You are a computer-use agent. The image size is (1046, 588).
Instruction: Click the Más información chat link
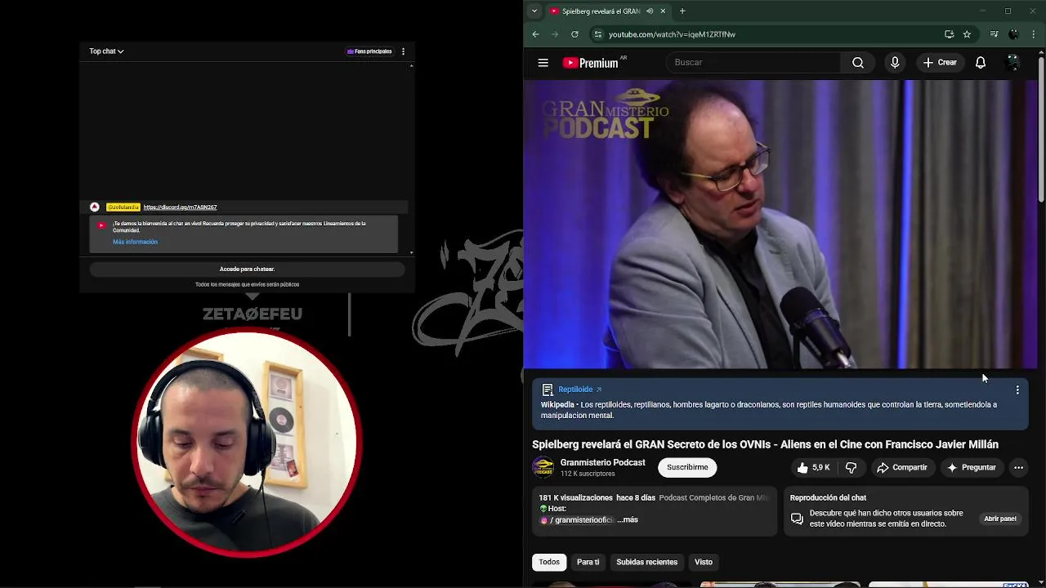[136, 242]
